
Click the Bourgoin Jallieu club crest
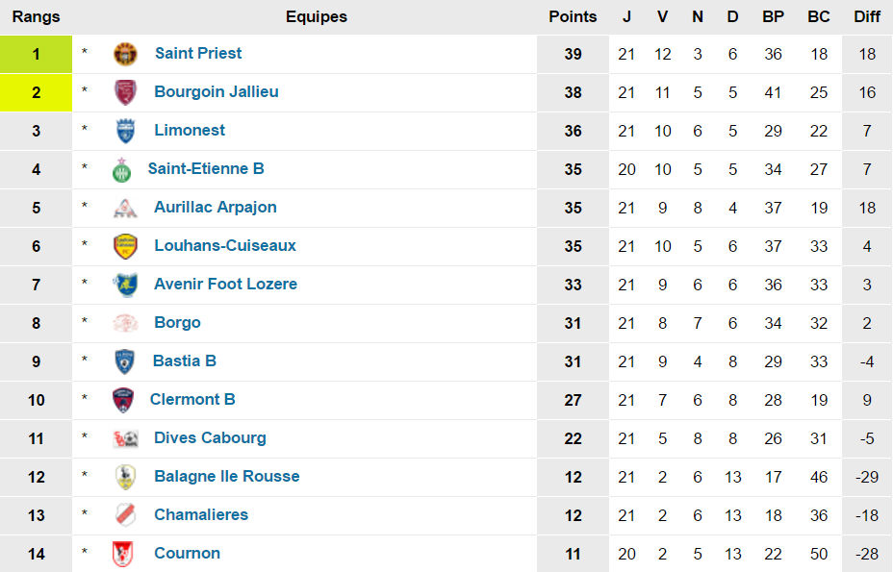tap(125, 92)
